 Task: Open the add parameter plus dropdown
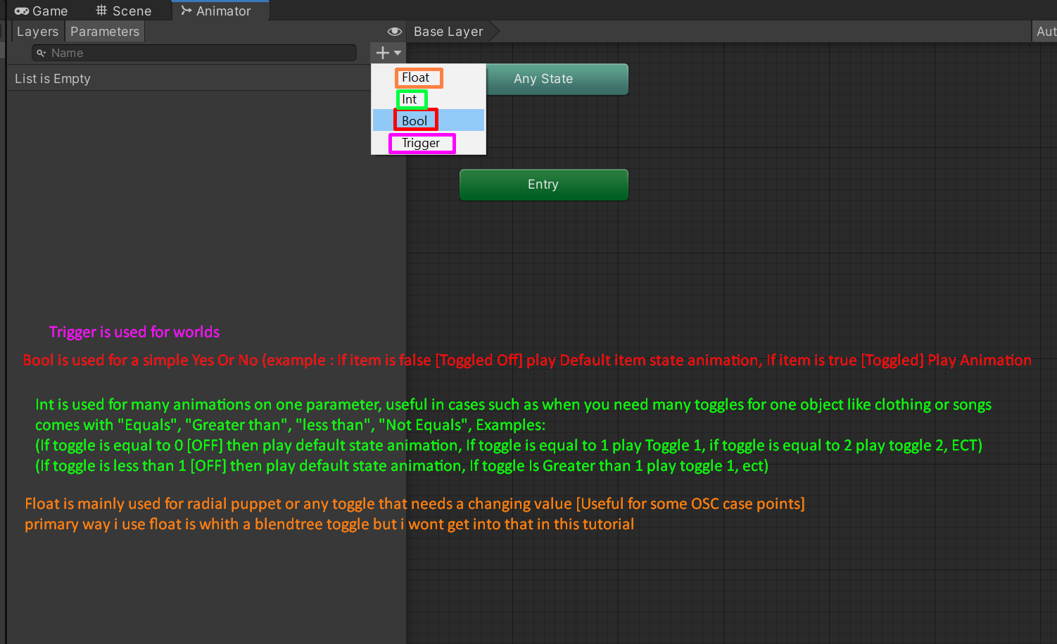click(x=388, y=53)
